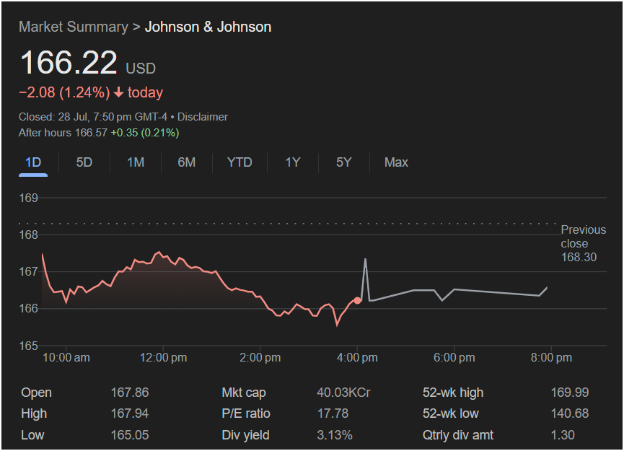
Task: Click the 166.22 current price
Action: [x=69, y=63]
